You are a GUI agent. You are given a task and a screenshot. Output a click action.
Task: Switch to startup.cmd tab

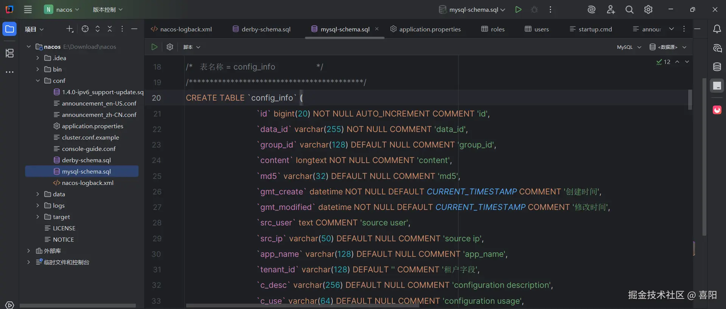pyautogui.click(x=591, y=29)
